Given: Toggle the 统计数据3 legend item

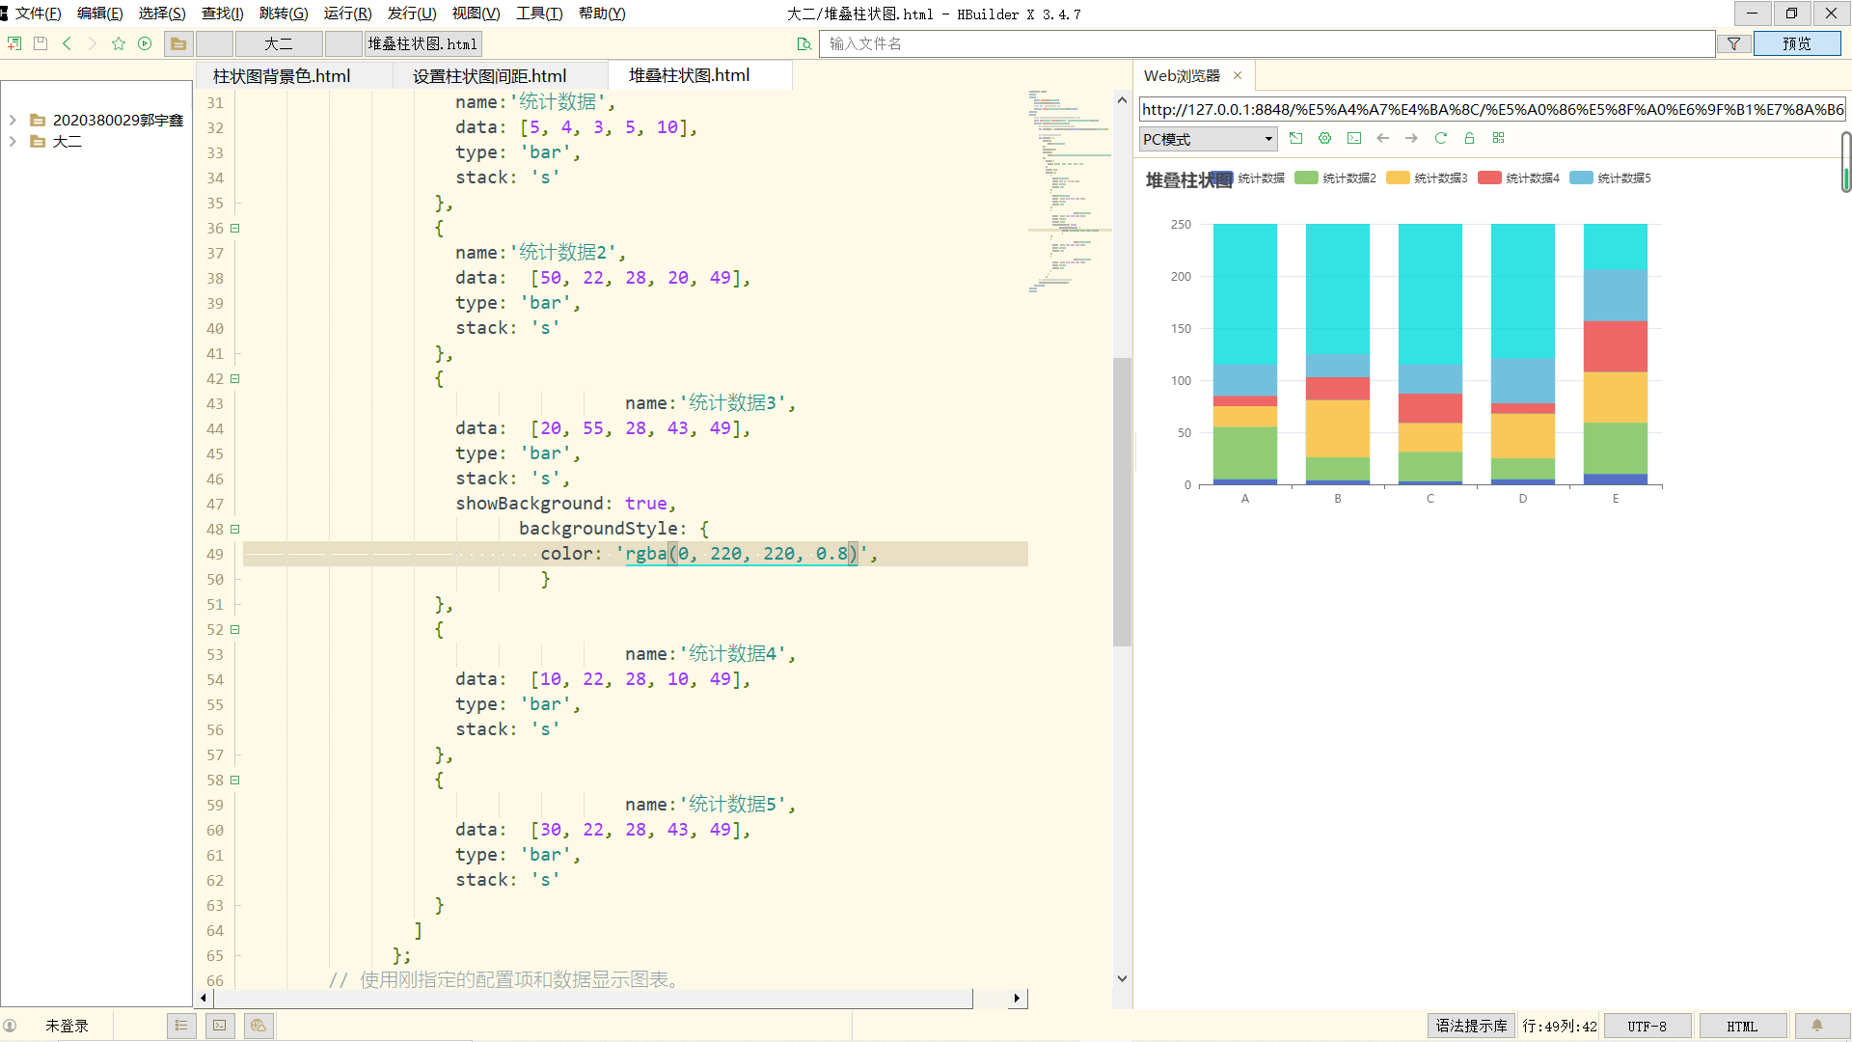Looking at the screenshot, I should (1428, 178).
